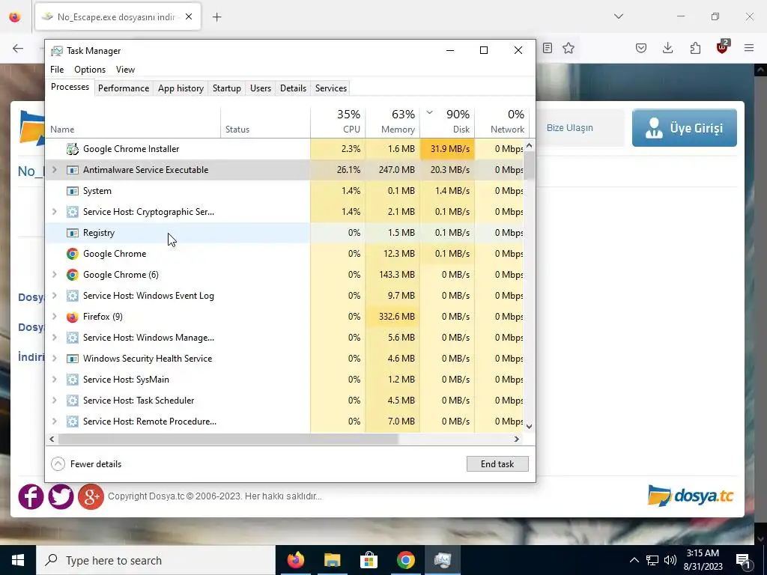This screenshot has height=575, width=767.
Task: Open the Firefox extensions puzzle icon
Action: pyautogui.click(x=695, y=48)
